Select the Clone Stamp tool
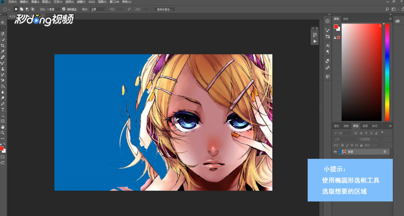Screen dimensions: 404x216 pyautogui.click(x=2, y=69)
